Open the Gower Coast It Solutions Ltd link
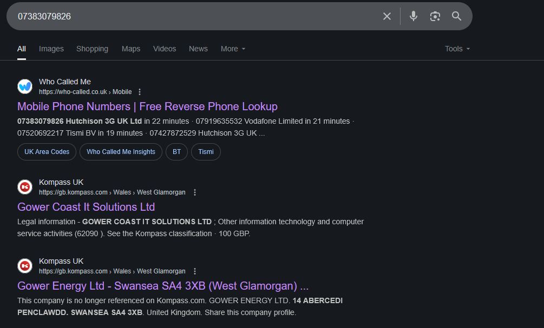Image resolution: width=544 pixels, height=328 pixels. click(x=86, y=207)
